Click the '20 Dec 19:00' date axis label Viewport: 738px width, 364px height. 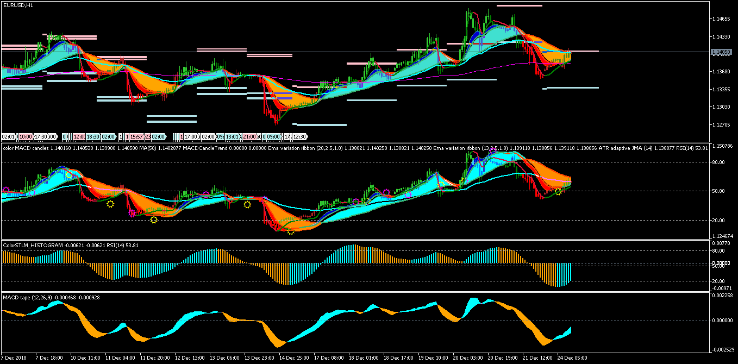503,359
